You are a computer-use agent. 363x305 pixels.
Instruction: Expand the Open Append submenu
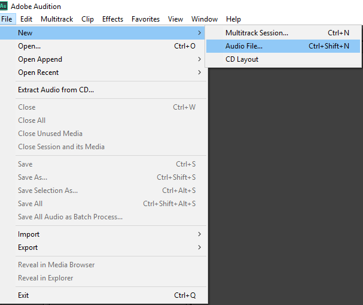click(x=102, y=59)
